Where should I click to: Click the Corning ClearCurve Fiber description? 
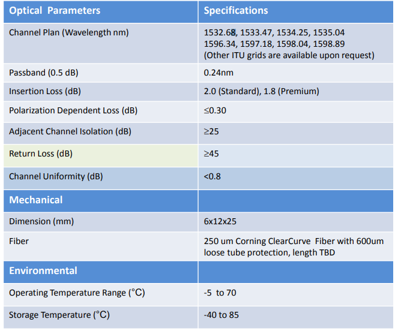(x=293, y=246)
